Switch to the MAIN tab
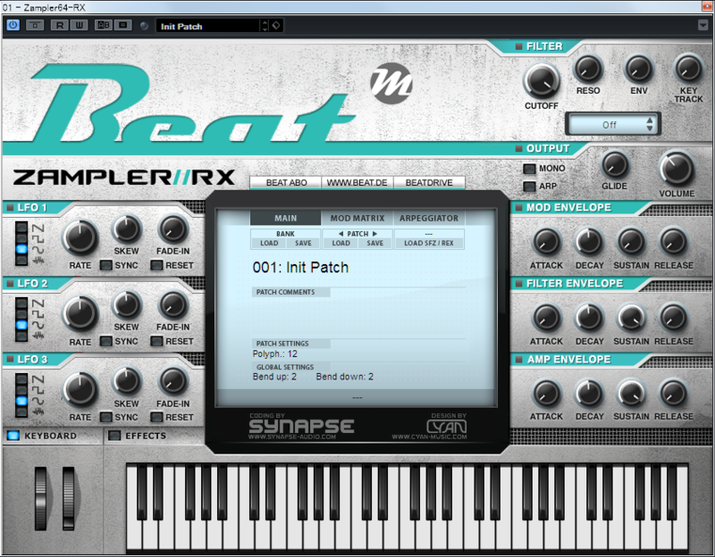This screenshot has width=715, height=557. point(285,218)
